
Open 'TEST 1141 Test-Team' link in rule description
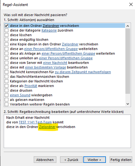[x=35, y=122]
